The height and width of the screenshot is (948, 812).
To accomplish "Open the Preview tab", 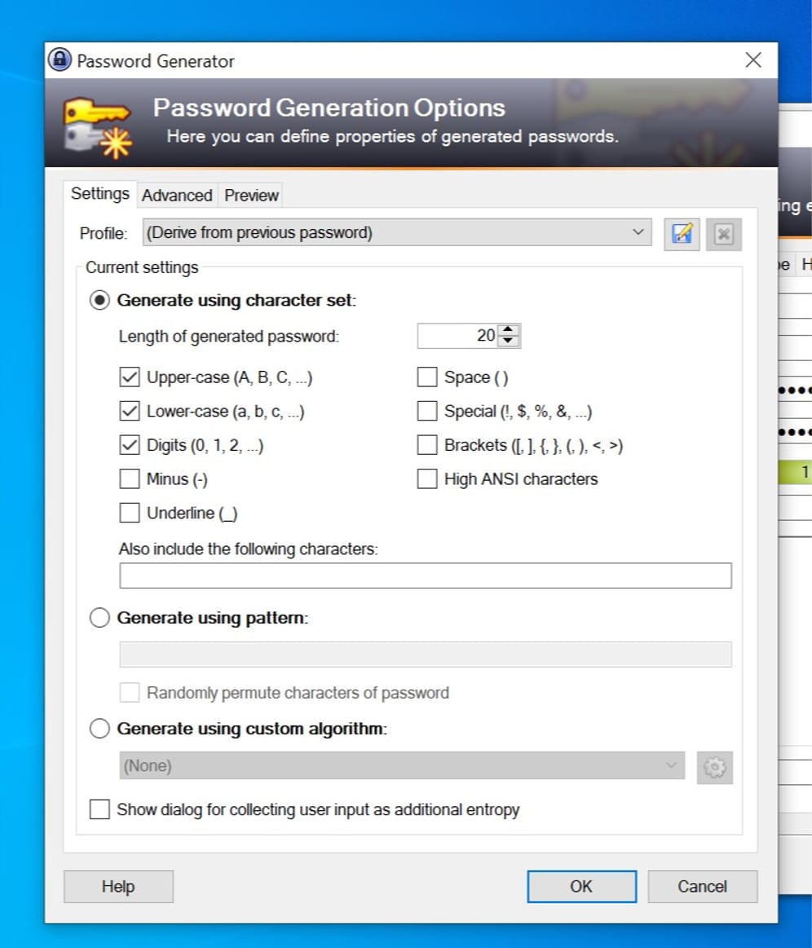I will tap(251, 196).
